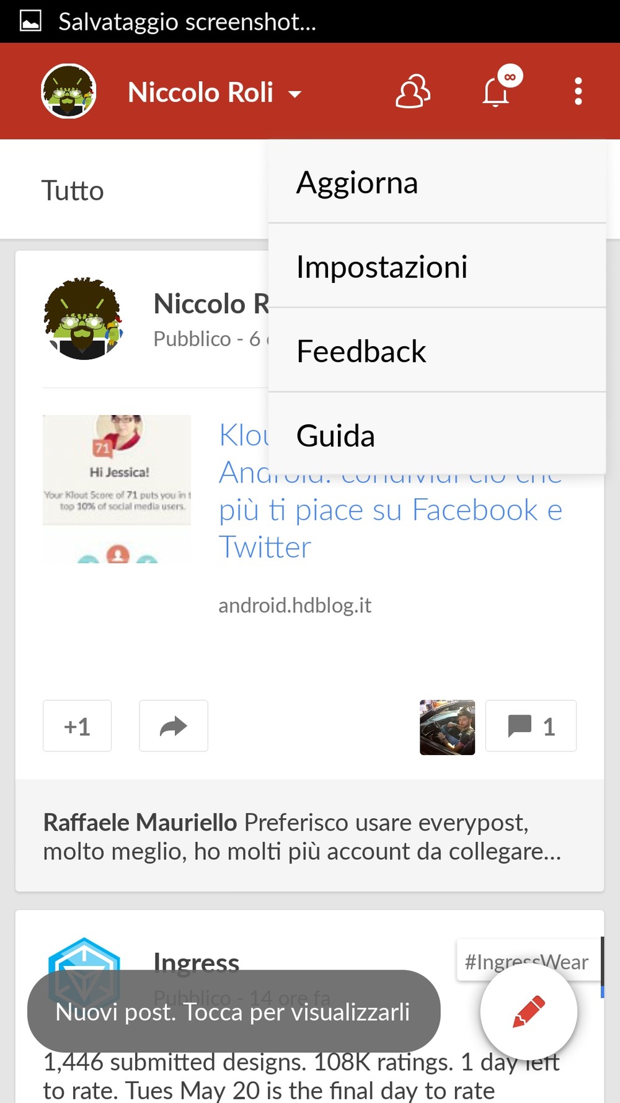The width and height of the screenshot is (620, 1103).
Task: Tap the #IngressWear hashtag
Action: click(526, 962)
